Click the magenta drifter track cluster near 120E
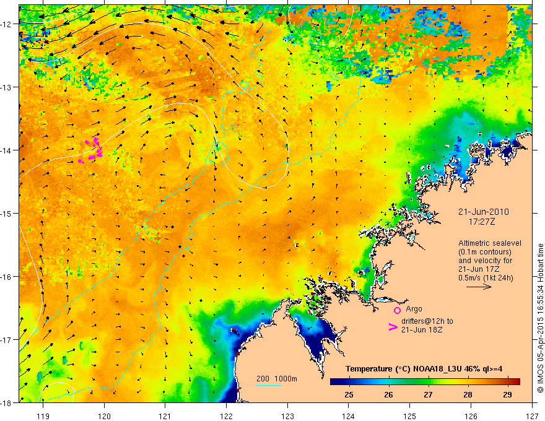 pyautogui.click(x=92, y=150)
